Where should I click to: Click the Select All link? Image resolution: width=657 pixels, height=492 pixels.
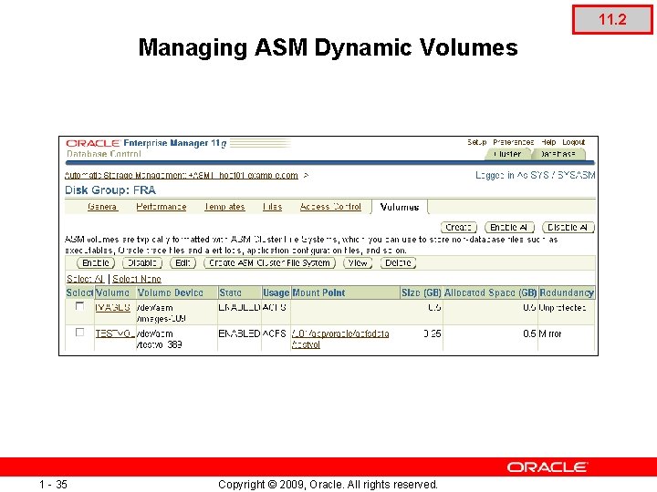[x=86, y=279]
